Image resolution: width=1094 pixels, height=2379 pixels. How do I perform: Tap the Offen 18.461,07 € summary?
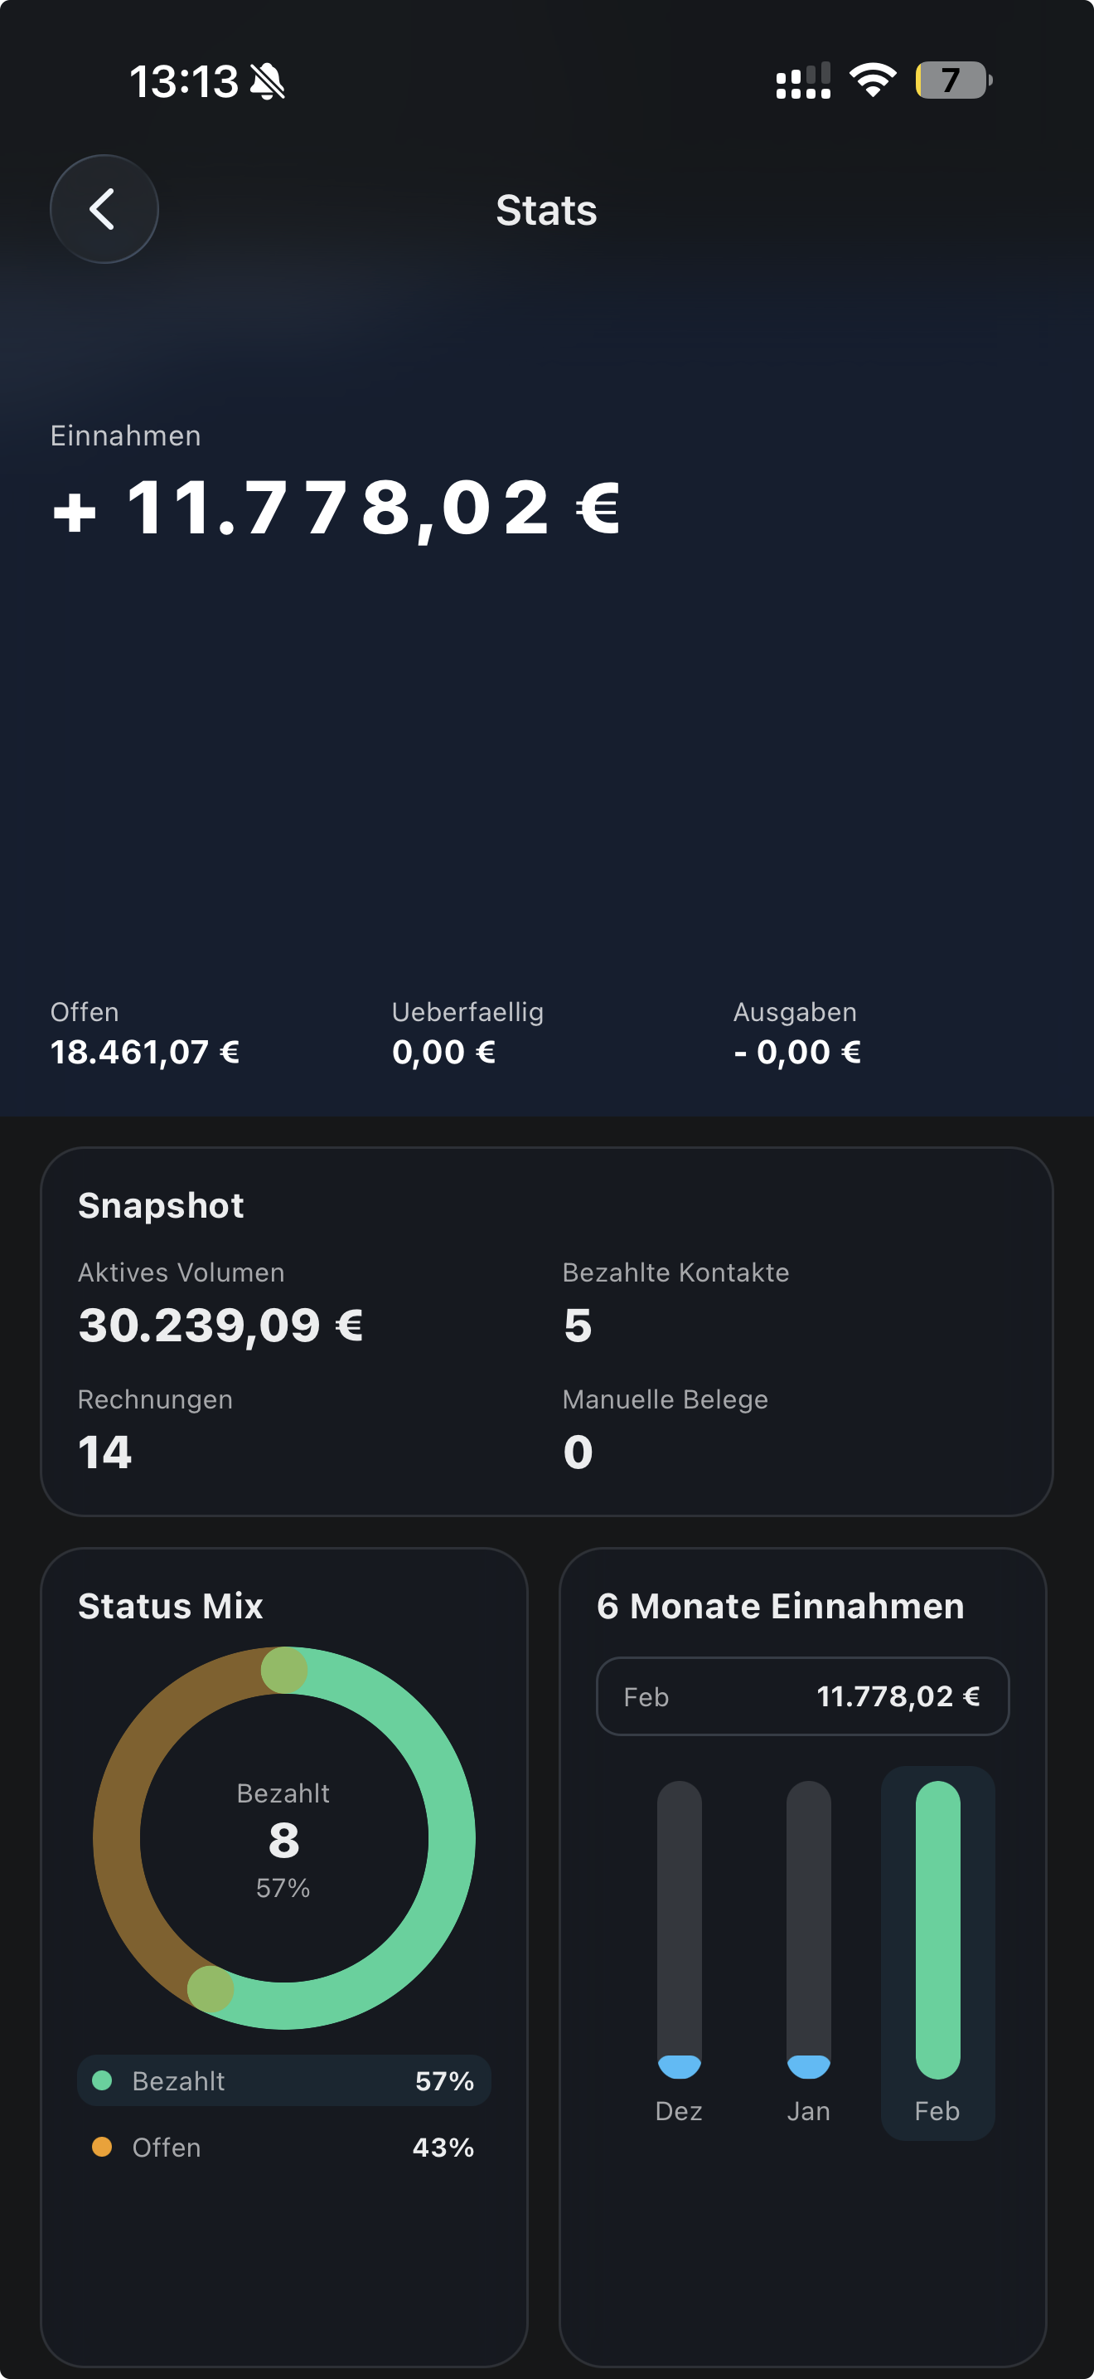tap(145, 1034)
